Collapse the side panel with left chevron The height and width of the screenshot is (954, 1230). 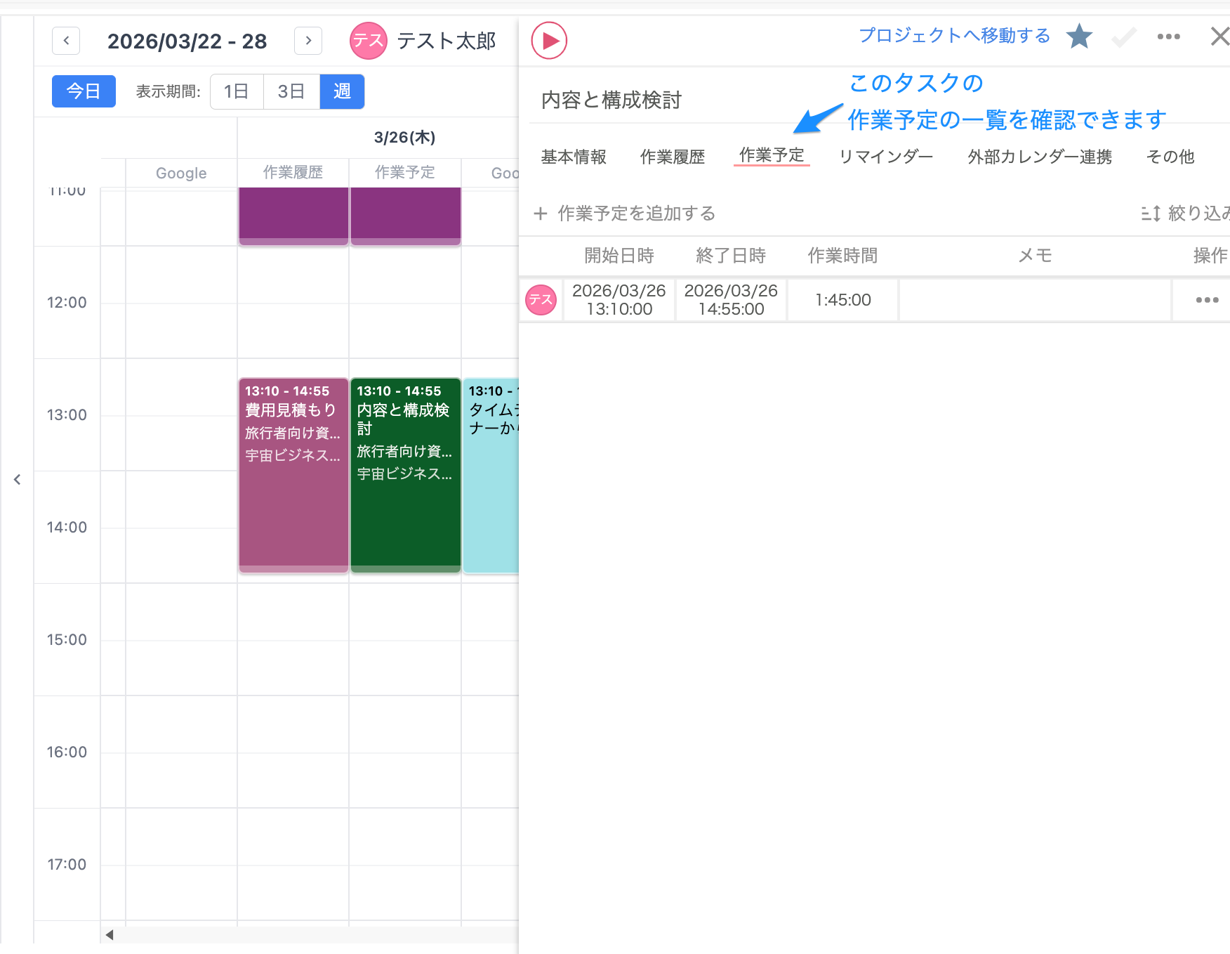(x=18, y=479)
